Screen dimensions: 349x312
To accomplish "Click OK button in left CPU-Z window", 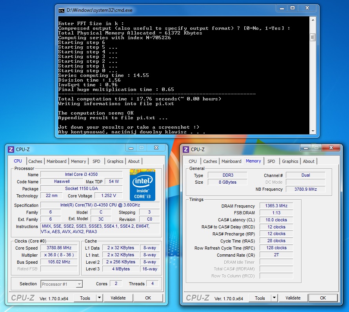I will [148, 298].
